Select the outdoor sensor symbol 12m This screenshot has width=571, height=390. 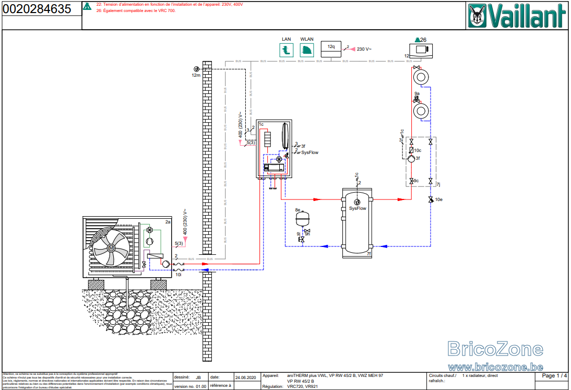(x=196, y=69)
